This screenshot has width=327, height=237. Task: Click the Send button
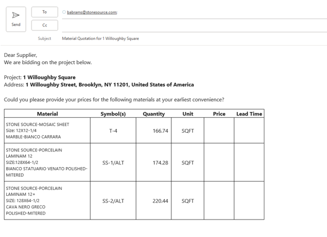[x=16, y=19]
